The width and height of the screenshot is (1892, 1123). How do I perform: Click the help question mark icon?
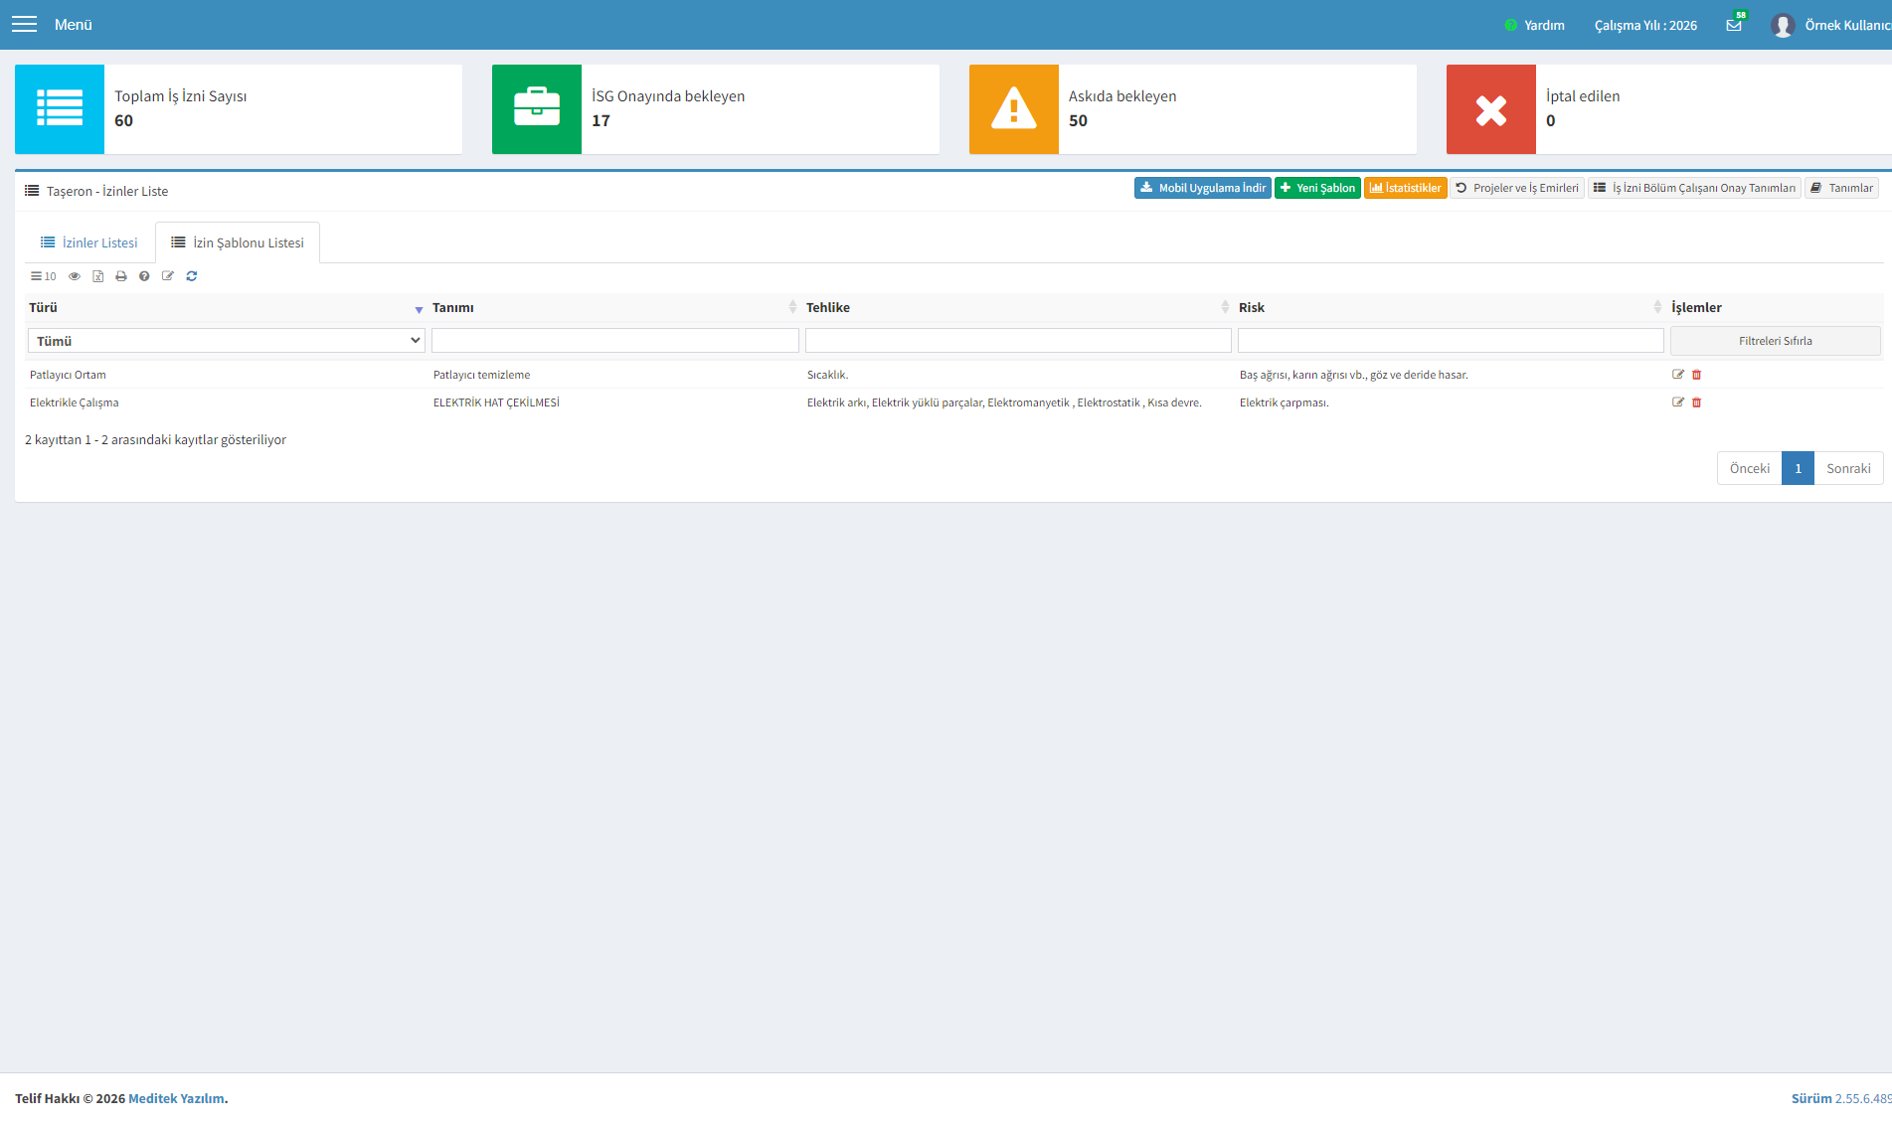(x=144, y=276)
